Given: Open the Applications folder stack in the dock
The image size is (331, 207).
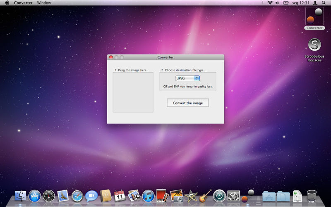Looking at the screenshot, I should pos(269,196).
